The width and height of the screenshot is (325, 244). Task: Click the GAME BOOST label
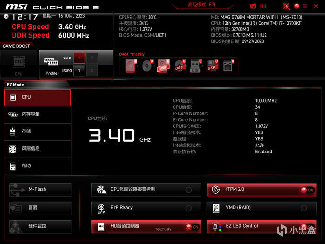click(16, 46)
